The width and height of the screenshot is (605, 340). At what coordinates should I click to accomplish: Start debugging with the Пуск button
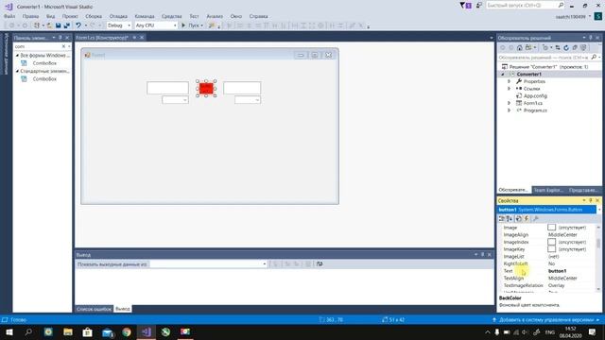(x=192, y=25)
